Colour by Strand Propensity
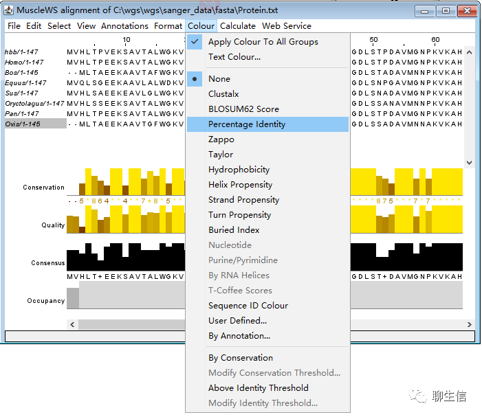 (x=244, y=200)
